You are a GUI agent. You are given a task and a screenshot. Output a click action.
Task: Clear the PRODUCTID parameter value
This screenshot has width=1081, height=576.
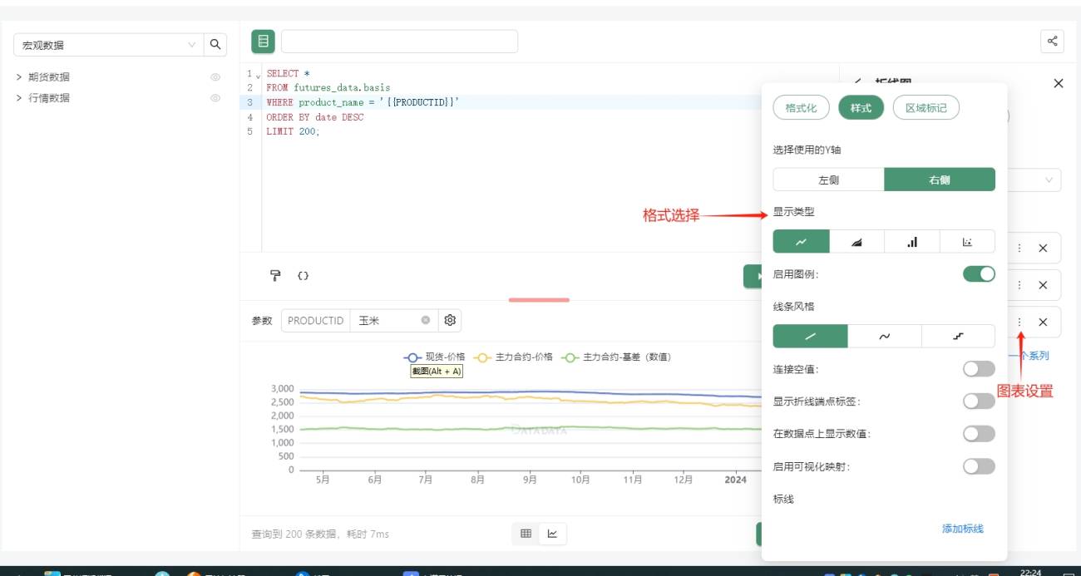click(426, 321)
